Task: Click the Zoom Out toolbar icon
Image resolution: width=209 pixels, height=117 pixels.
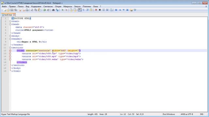Action: (x=66, y=10)
